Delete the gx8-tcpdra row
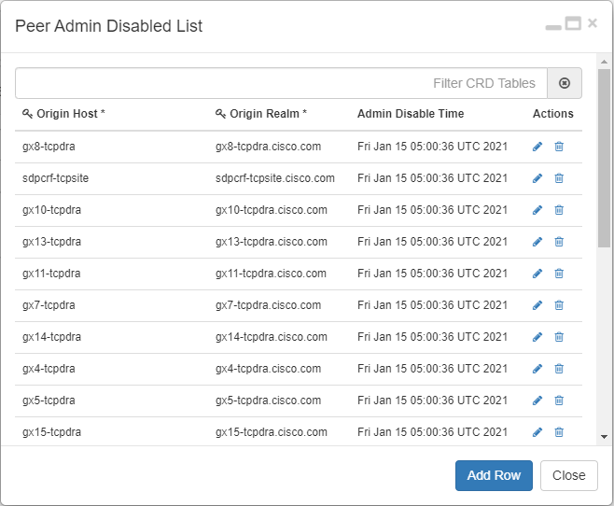Viewport: 614px width, 506px height. pyautogui.click(x=559, y=147)
